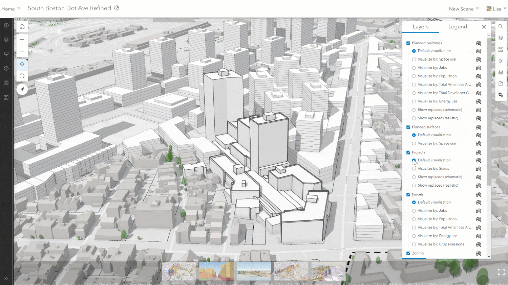Screen dimensions: 508x285
Task: Open the search tool on right toolbar
Action: point(501,26)
